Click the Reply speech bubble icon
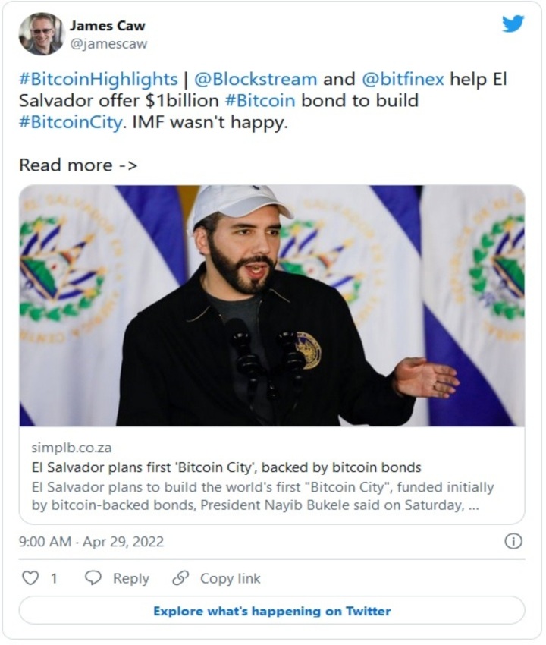Image resolution: width=546 pixels, height=645 pixels. click(x=93, y=578)
